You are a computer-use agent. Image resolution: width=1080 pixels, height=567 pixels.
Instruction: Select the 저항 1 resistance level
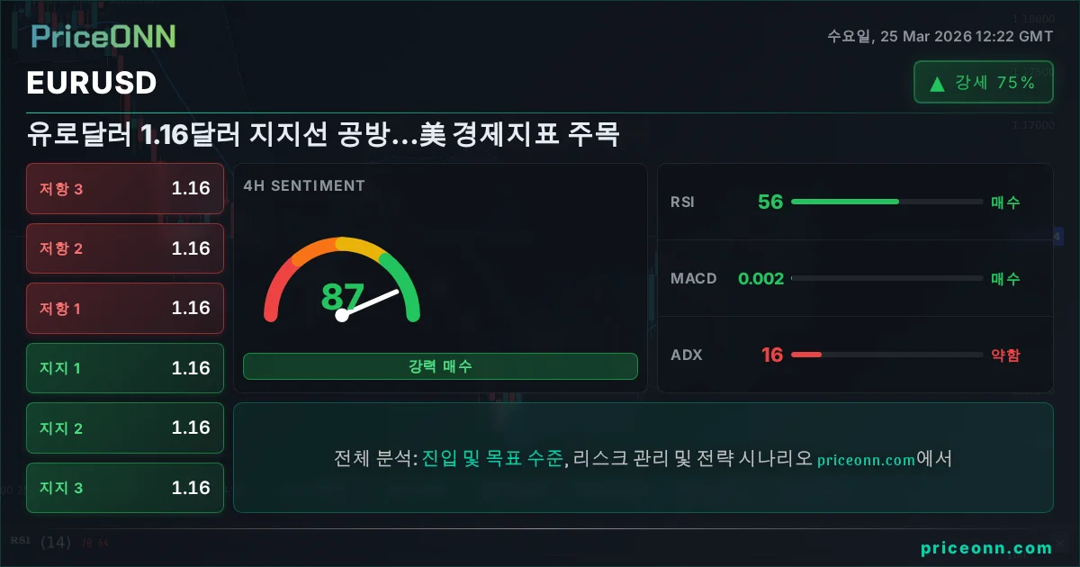coord(125,308)
